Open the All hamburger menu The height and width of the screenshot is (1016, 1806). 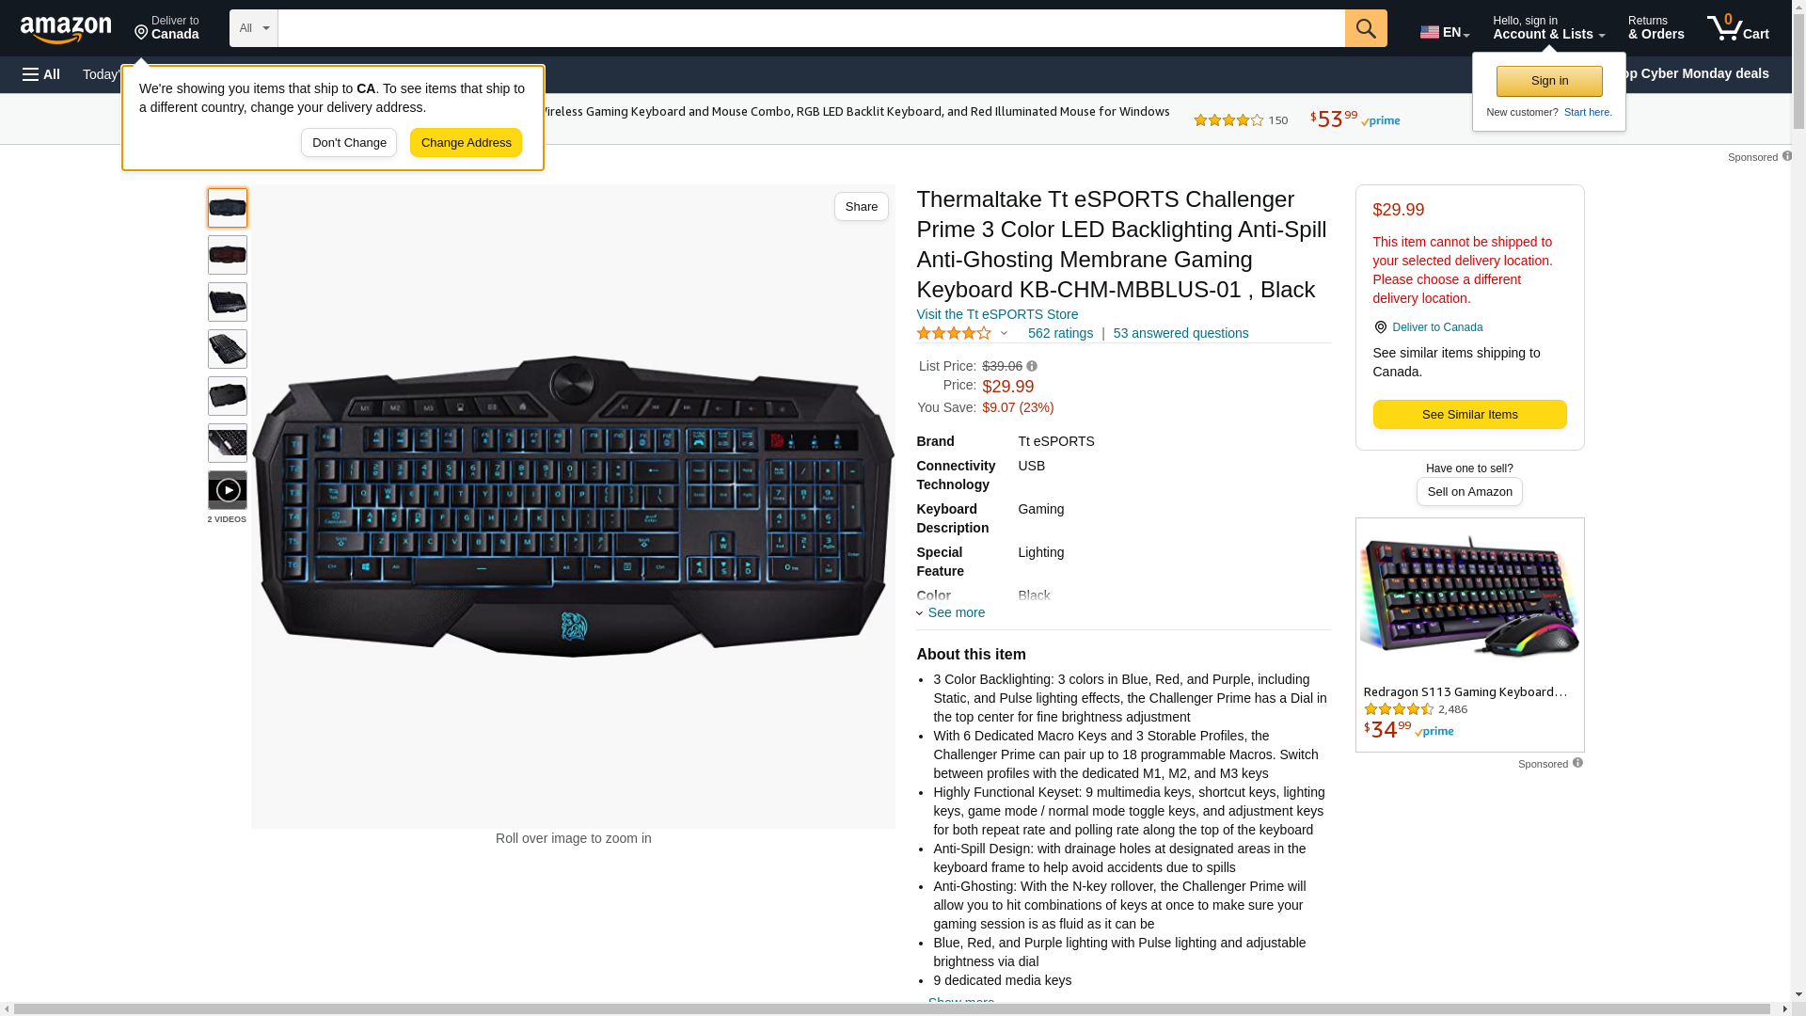41,74
